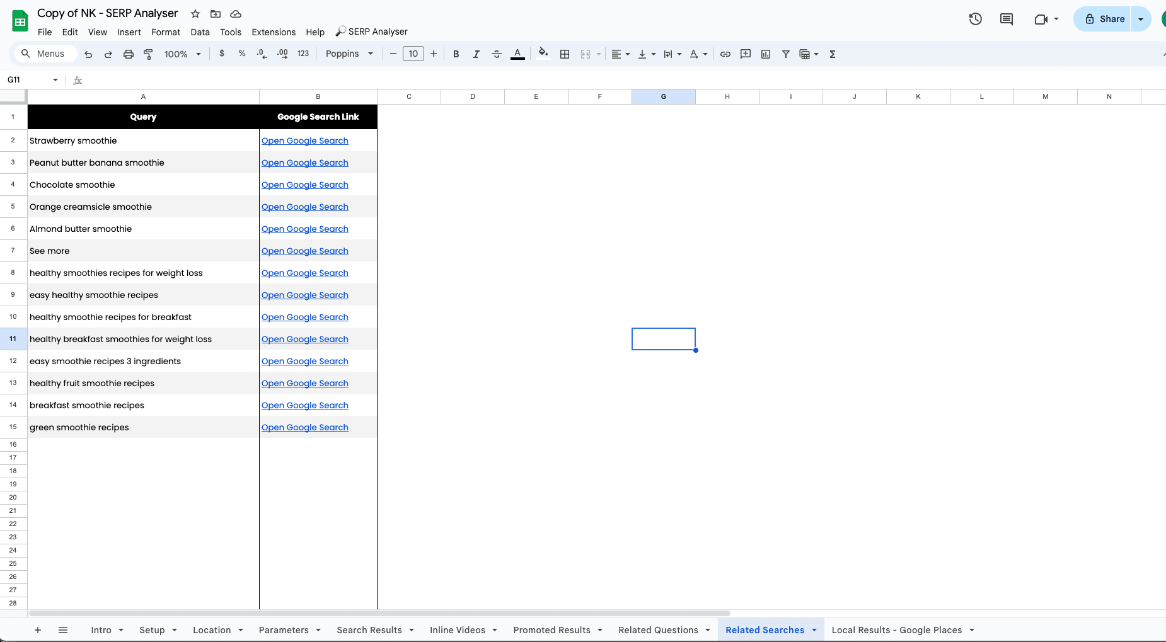The width and height of the screenshot is (1166, 642).
Task: Open the borders menu
Action: [565, 54]
